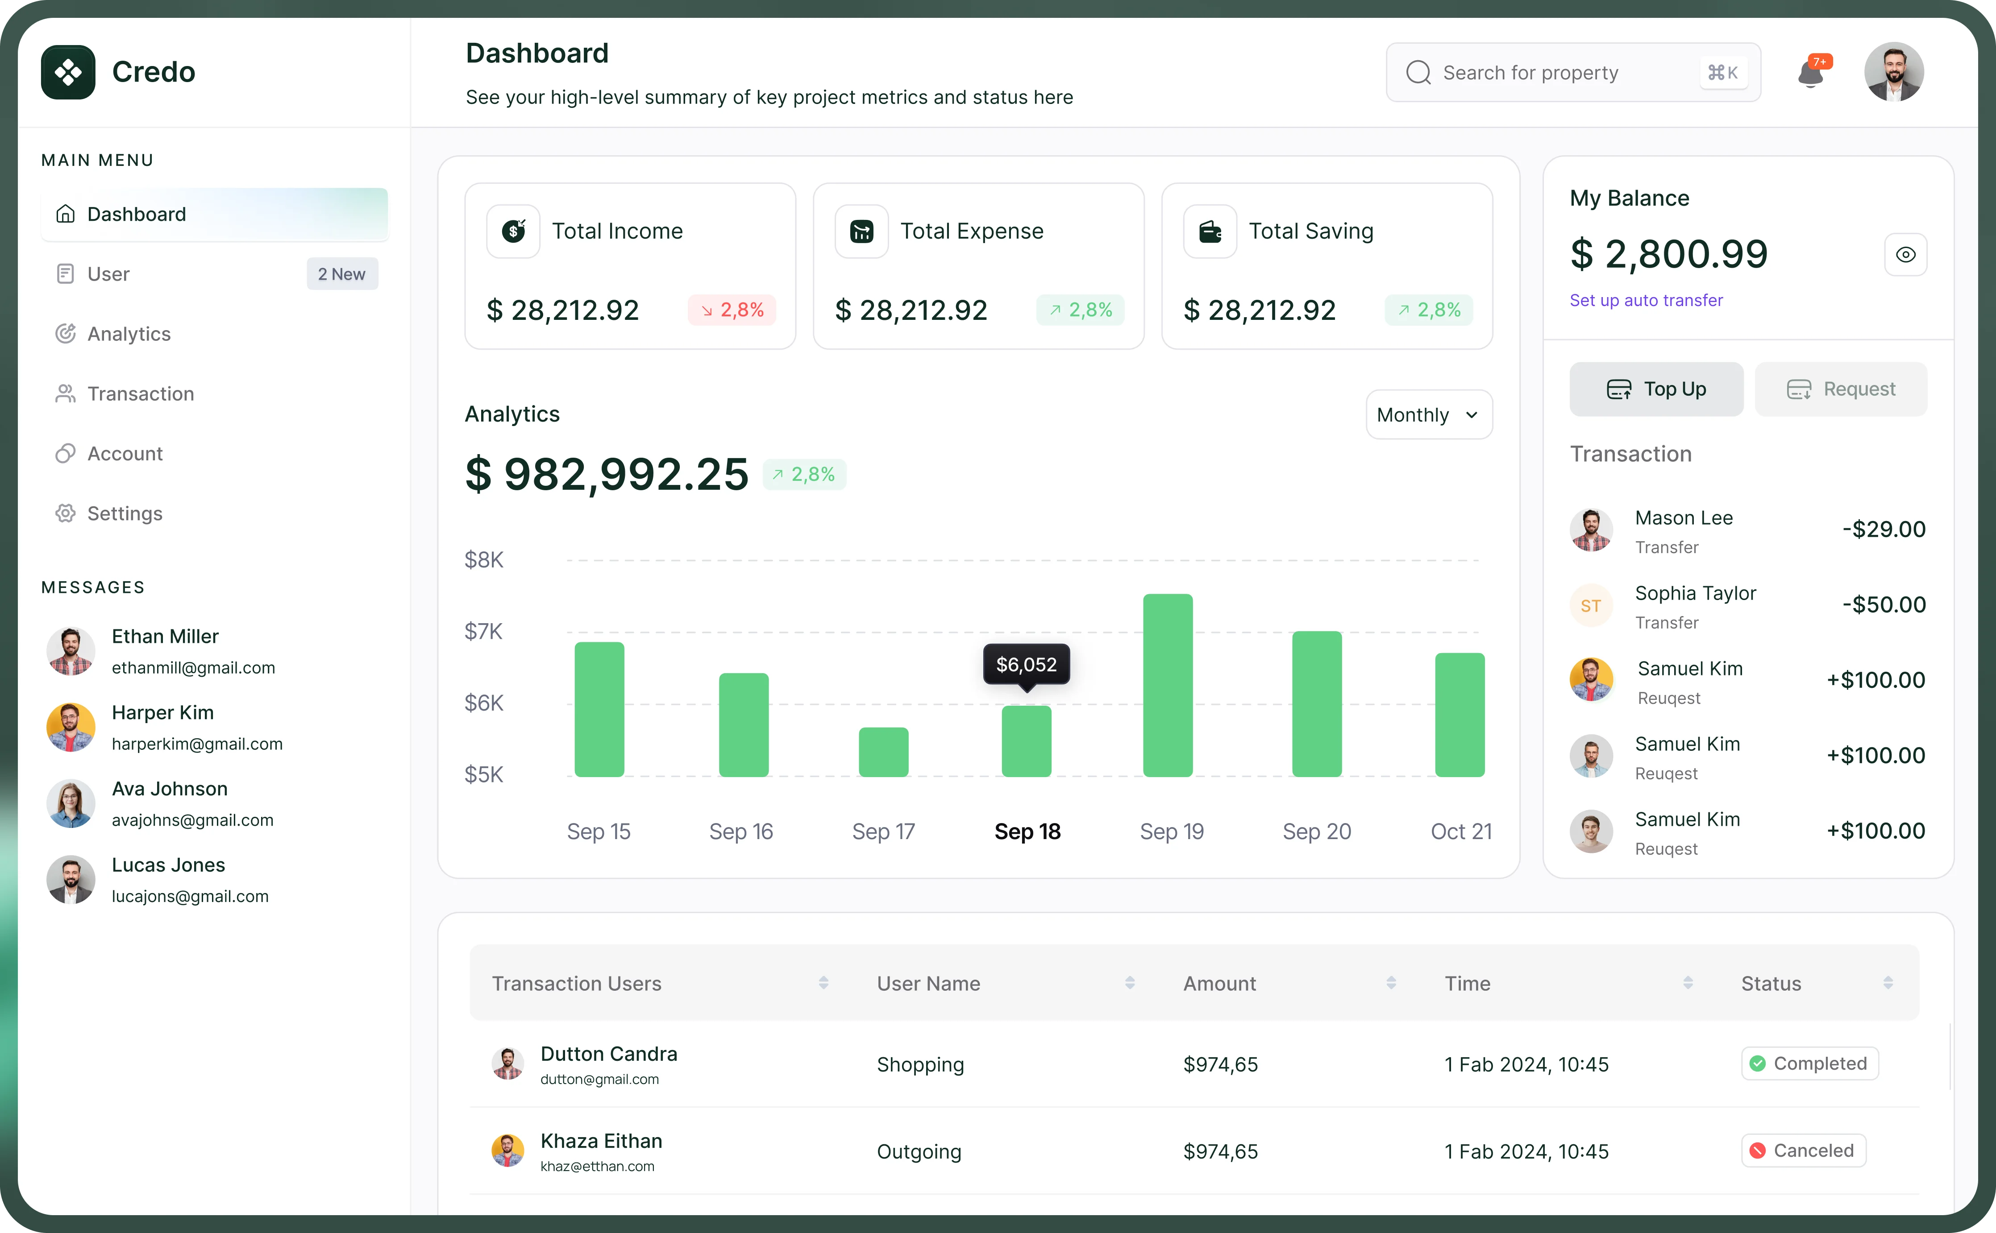Toggle balance visibility with the eye icon
Screen dimensions: 1996x1233
[1905, 254]
